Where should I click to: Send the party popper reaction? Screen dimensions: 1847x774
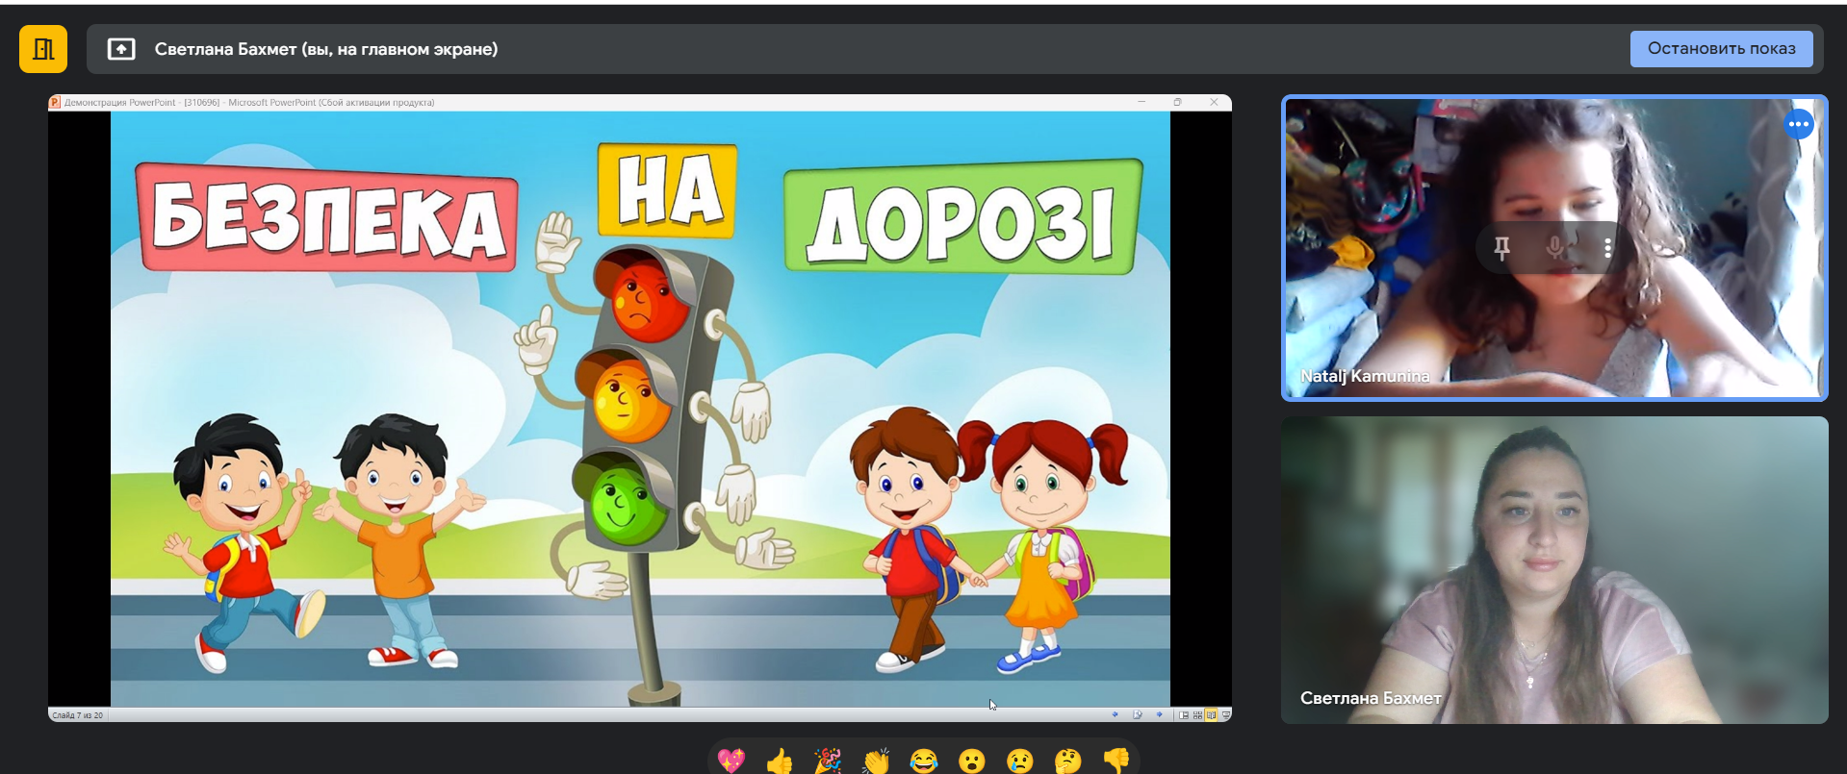click(828, 761)
